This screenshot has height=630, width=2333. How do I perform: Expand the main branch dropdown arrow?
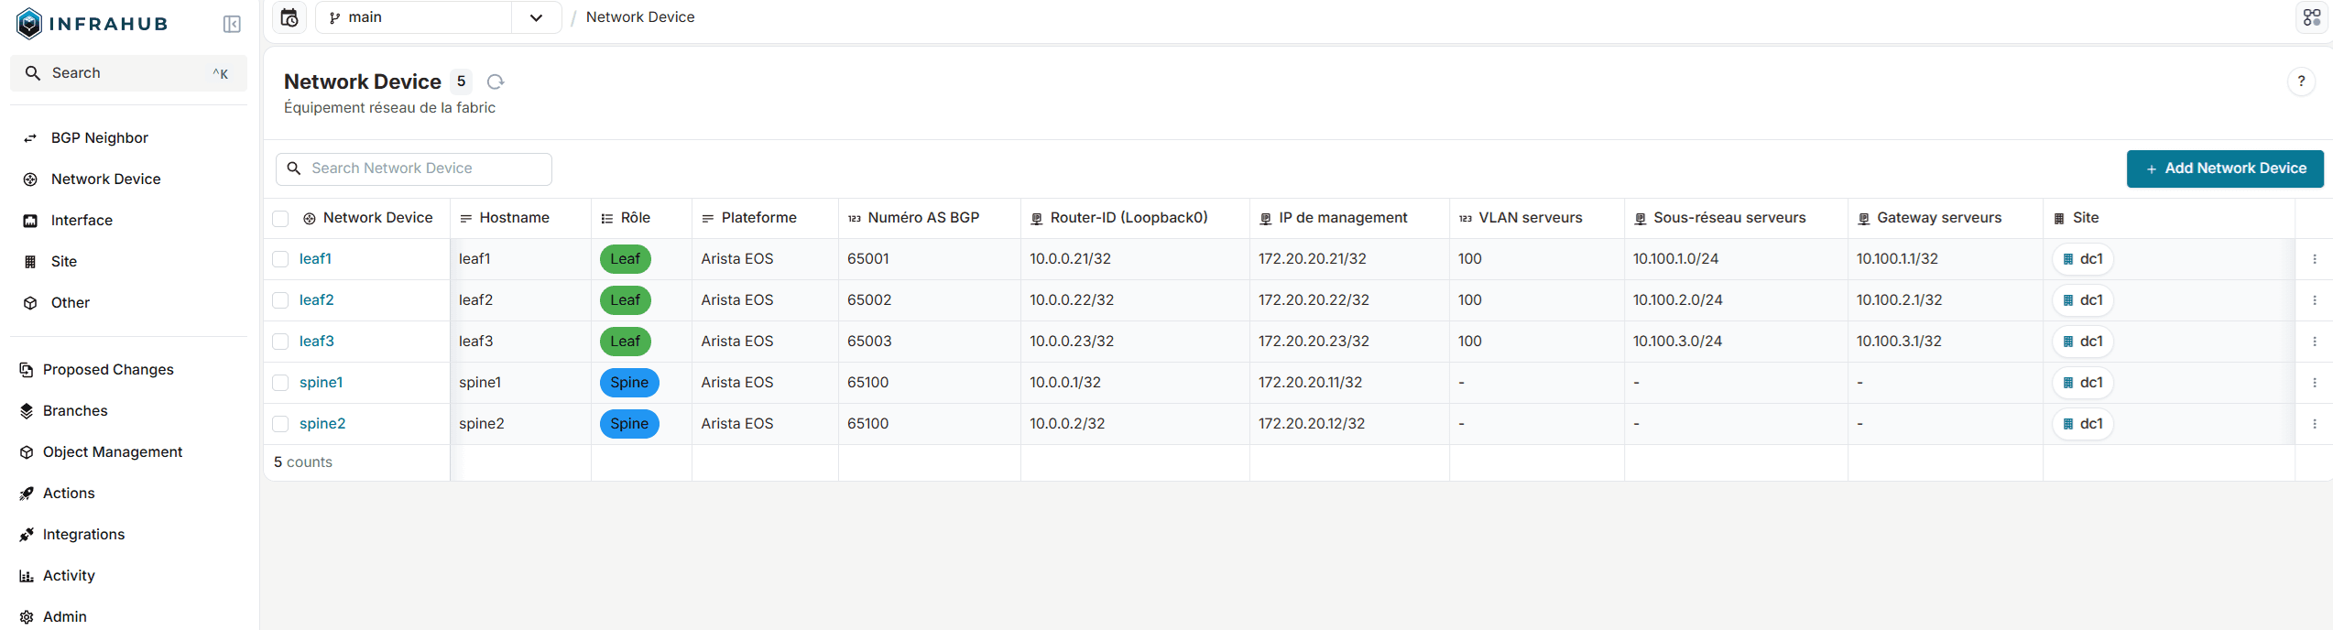[x=536, y=17]
